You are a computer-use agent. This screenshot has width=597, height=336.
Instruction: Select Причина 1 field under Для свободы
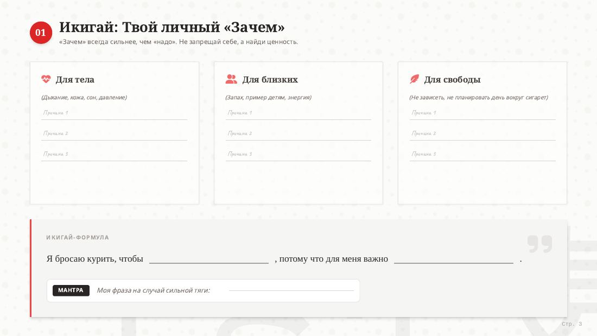pyautogui.click(x=482, y=113)
